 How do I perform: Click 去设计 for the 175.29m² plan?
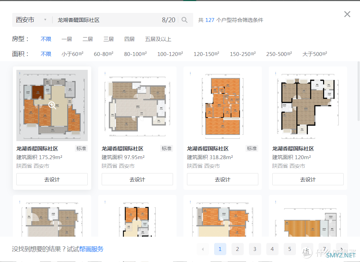(52, 179)
